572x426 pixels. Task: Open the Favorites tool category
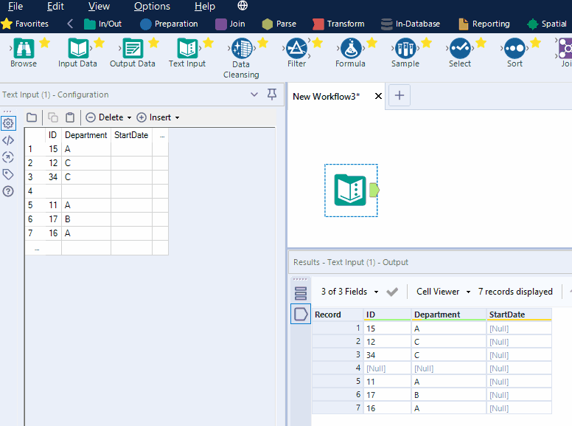coord(25,24)
